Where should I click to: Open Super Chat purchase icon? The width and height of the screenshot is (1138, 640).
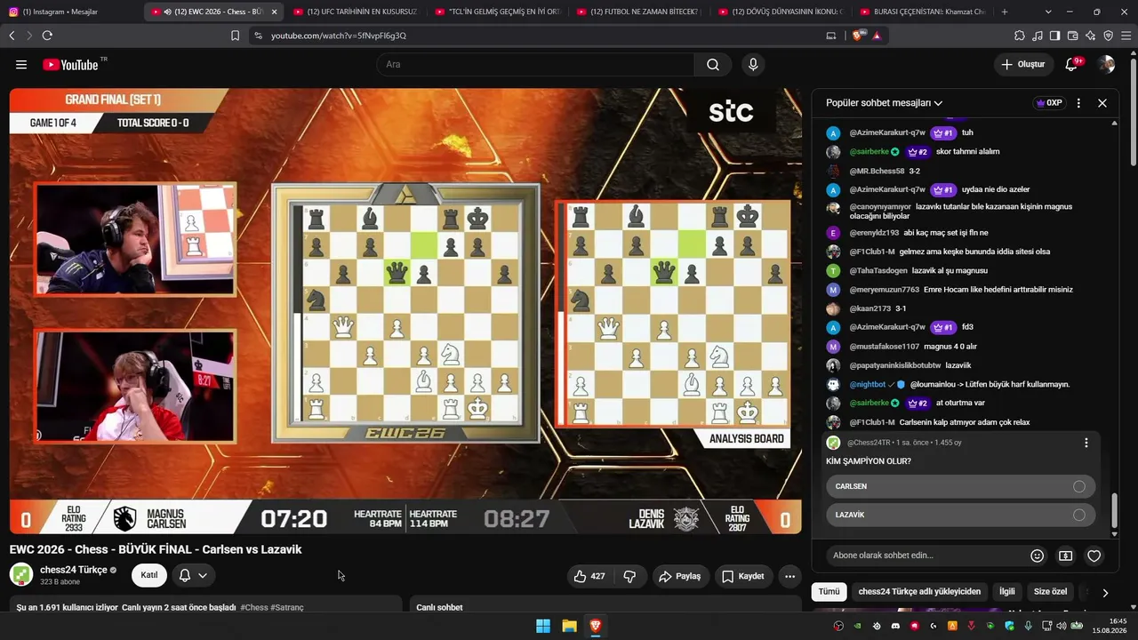(x=1065, y=556)
